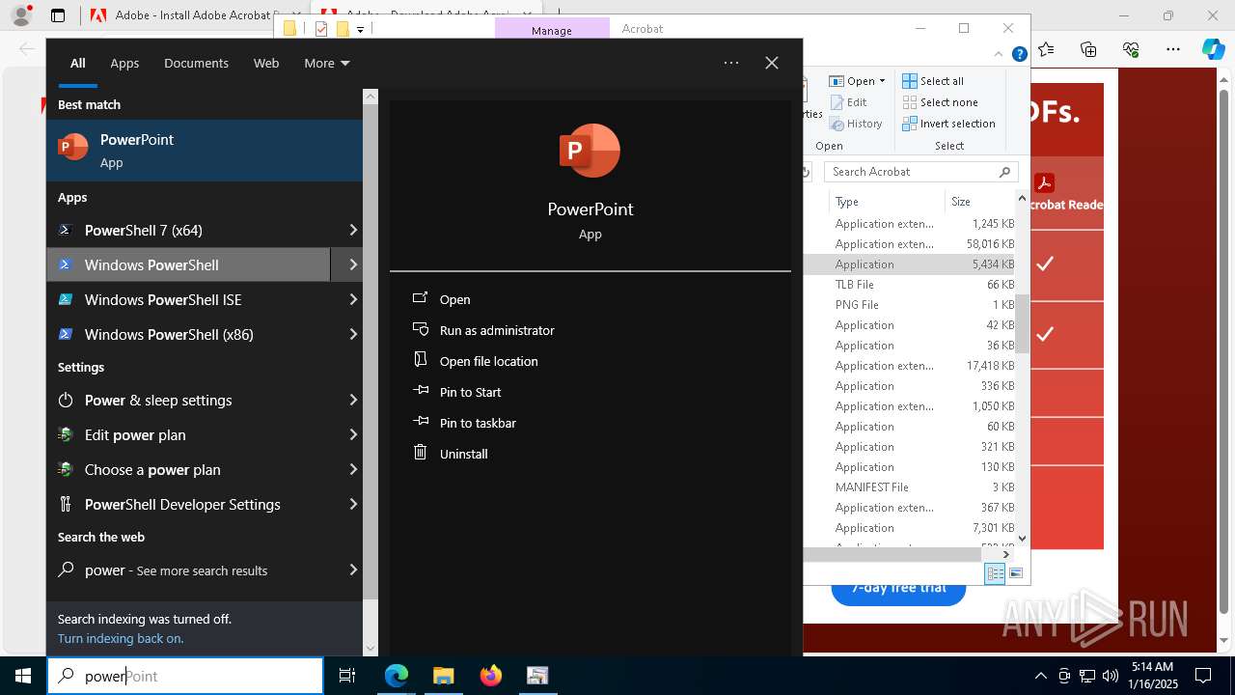Click the volume icon in system tray

pyautogui.click(x=1111, y=676)
